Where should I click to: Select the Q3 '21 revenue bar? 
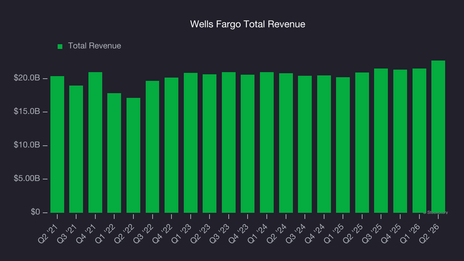[76, 149]
